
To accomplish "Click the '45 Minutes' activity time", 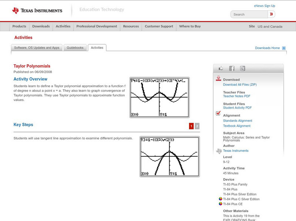I will [231, 173].
